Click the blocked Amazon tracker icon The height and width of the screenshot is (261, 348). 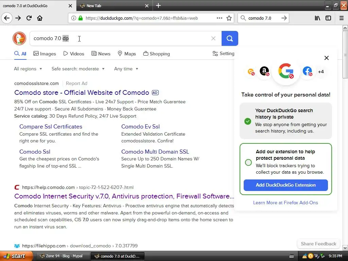coord(264,71)
